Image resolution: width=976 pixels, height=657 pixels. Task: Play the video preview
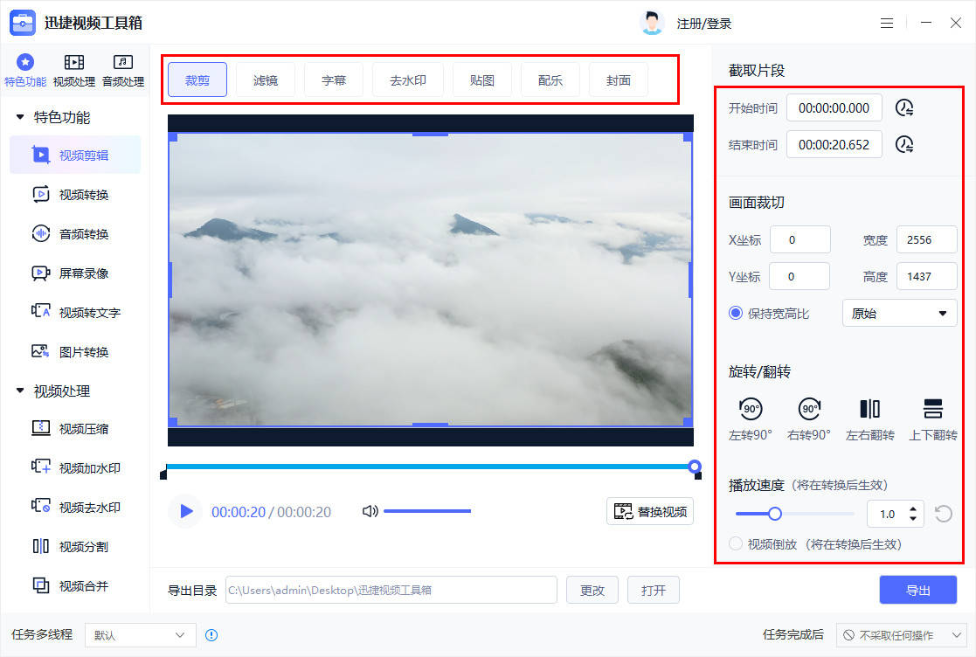pyautogui.click(x=185, y=511)
